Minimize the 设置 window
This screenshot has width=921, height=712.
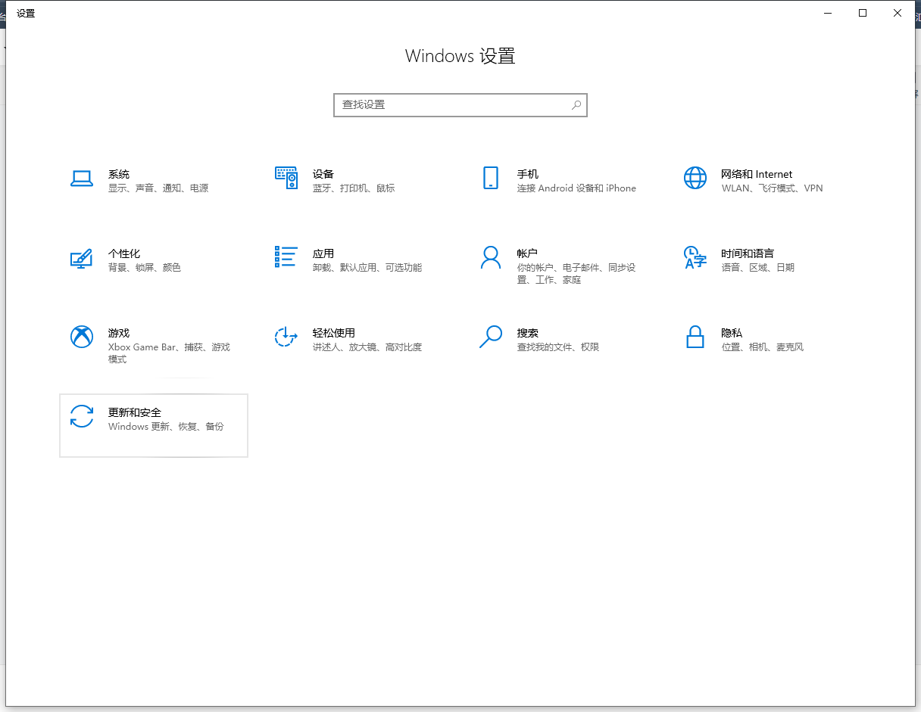click(828, 13)
